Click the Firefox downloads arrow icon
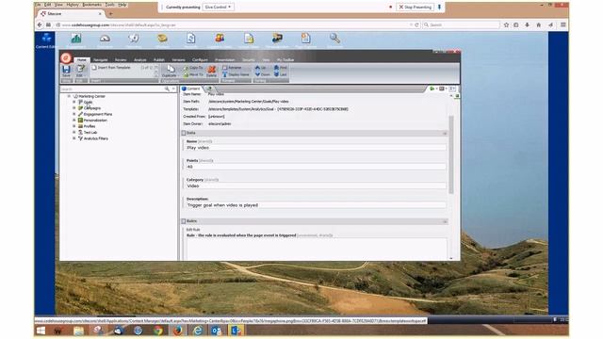Viewport: 603px width, 339px height. (527, 25)
